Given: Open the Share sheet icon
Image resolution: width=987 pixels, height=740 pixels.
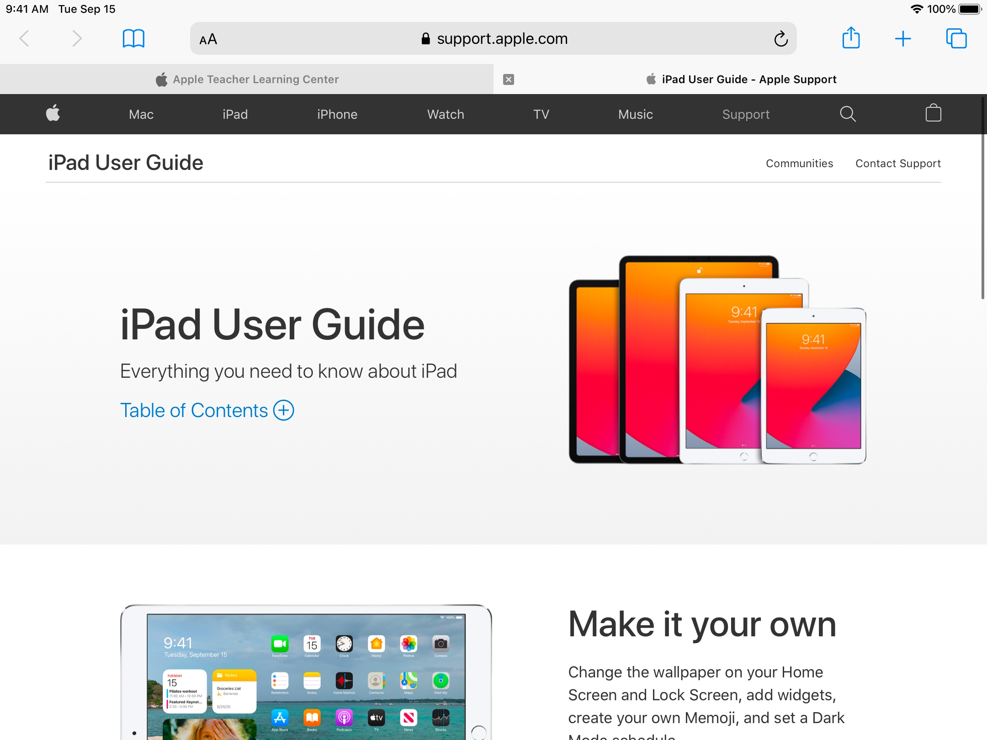Looking at the screenshot, I should click(851, 37).
